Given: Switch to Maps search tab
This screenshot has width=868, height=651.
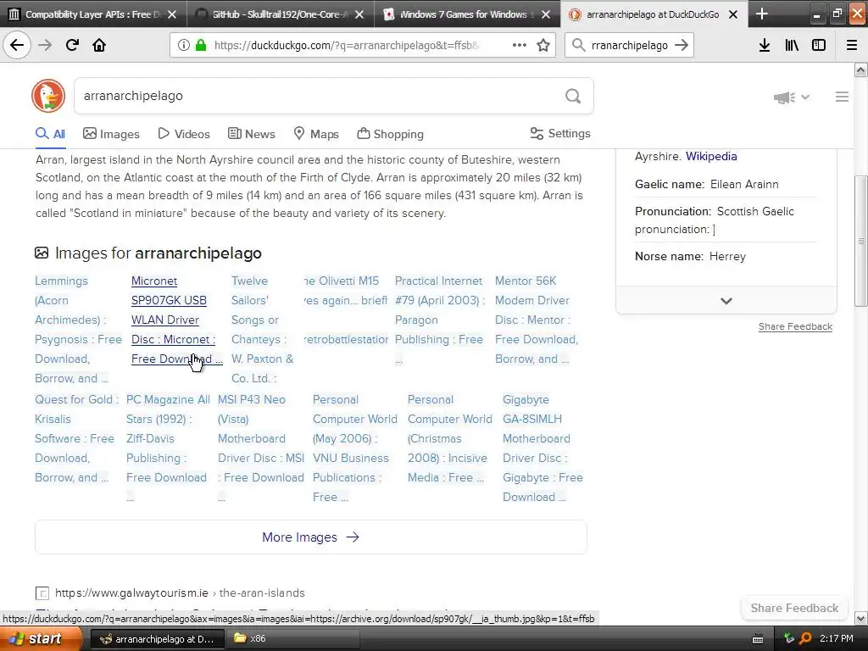Looking at the screenshot, I should pyautogui.click(x=316, y=134).
